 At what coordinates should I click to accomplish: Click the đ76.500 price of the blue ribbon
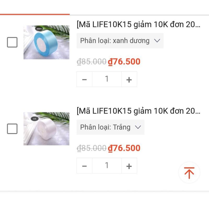click(124, 62)
